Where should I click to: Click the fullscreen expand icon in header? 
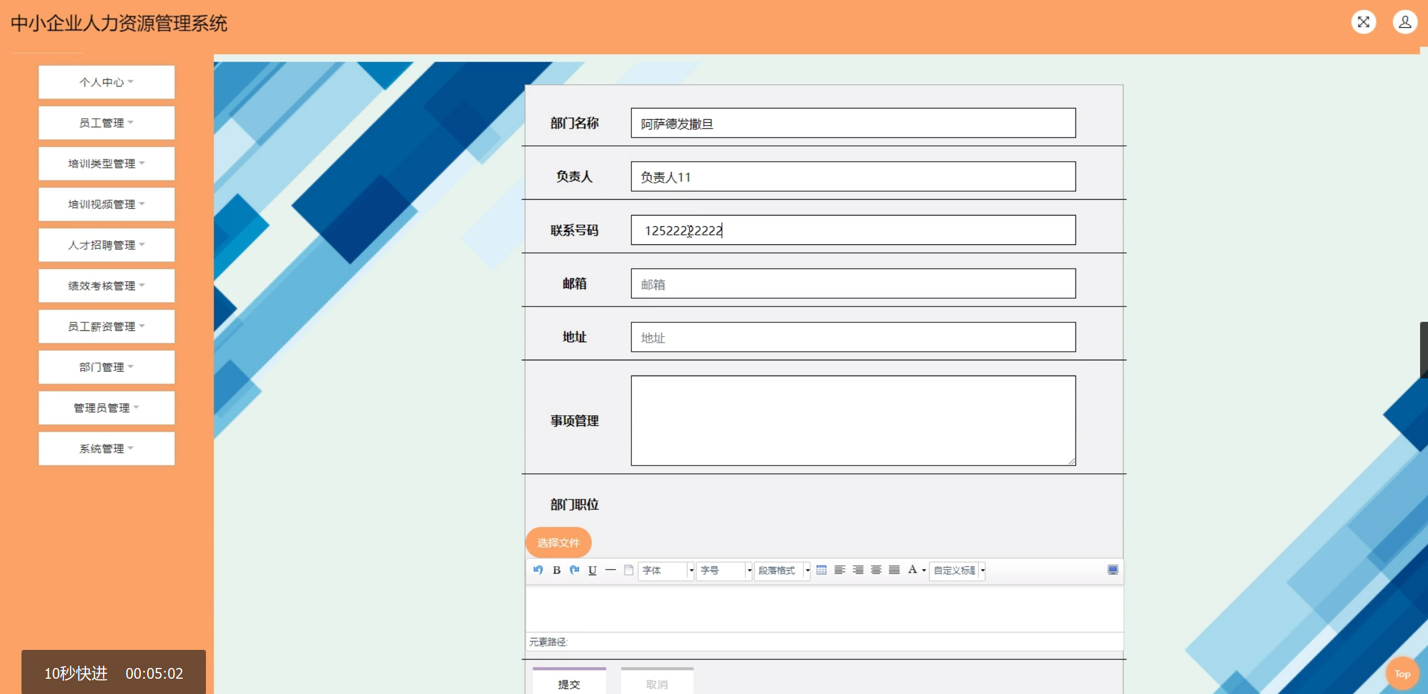pyautogui.click(x=1364, y=22)
